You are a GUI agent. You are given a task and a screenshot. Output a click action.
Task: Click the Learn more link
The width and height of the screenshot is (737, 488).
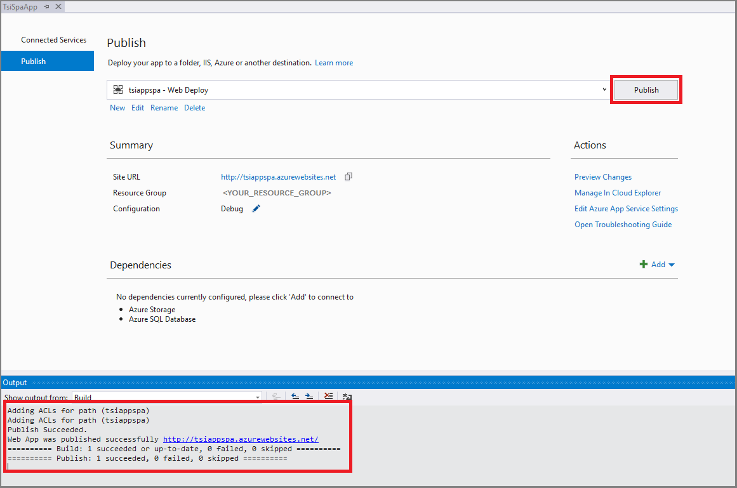point(334,63)
